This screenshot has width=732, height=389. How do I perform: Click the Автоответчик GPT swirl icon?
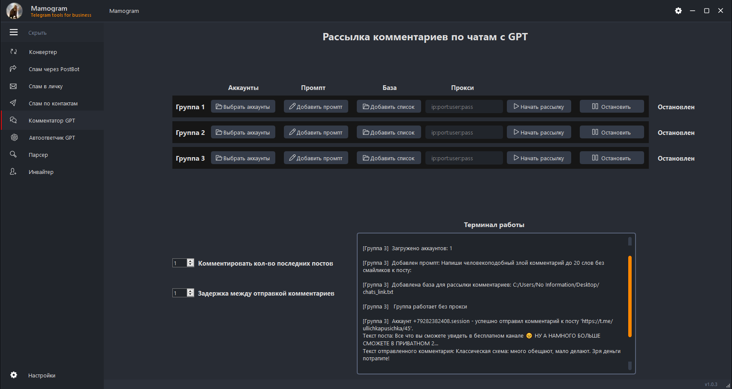(14, 138)
